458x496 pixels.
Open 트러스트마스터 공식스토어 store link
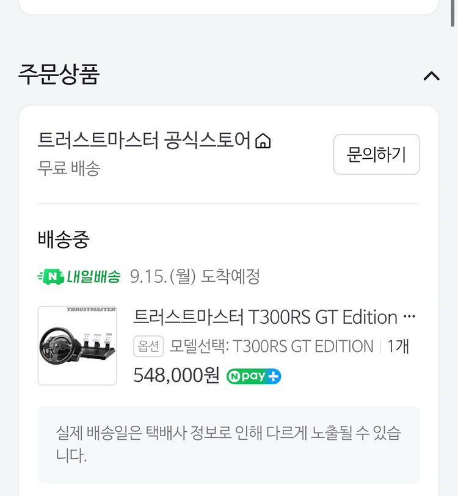click(x=144, y=141)
